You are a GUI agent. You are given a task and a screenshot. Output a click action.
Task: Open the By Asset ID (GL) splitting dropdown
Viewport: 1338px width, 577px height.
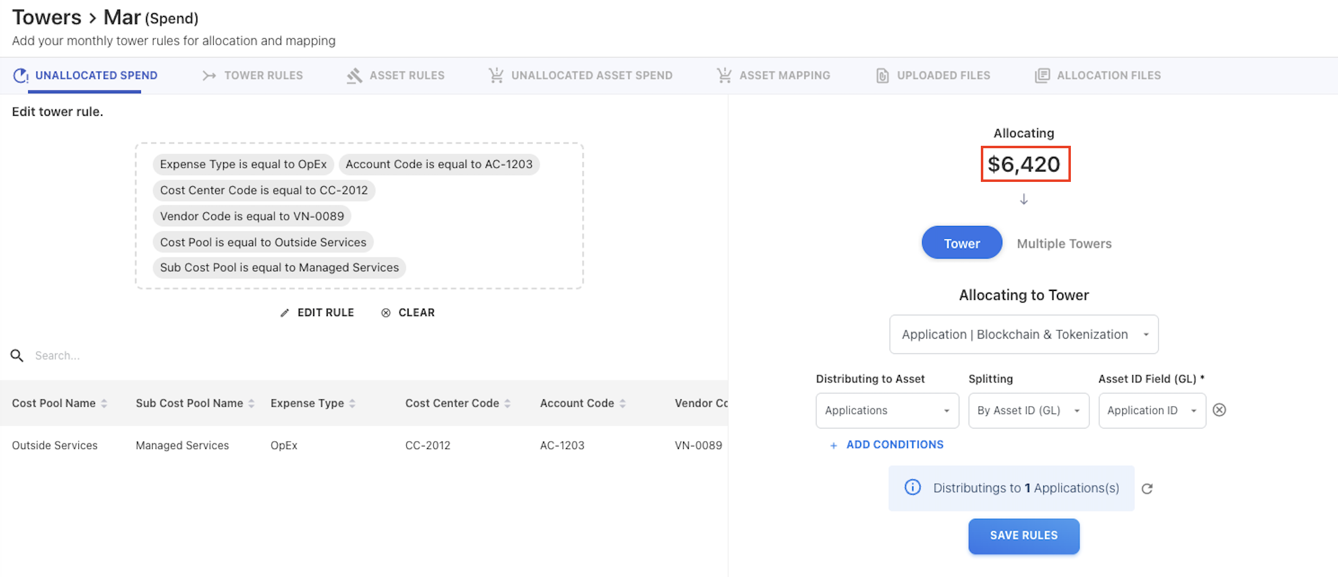[1028, 410]
